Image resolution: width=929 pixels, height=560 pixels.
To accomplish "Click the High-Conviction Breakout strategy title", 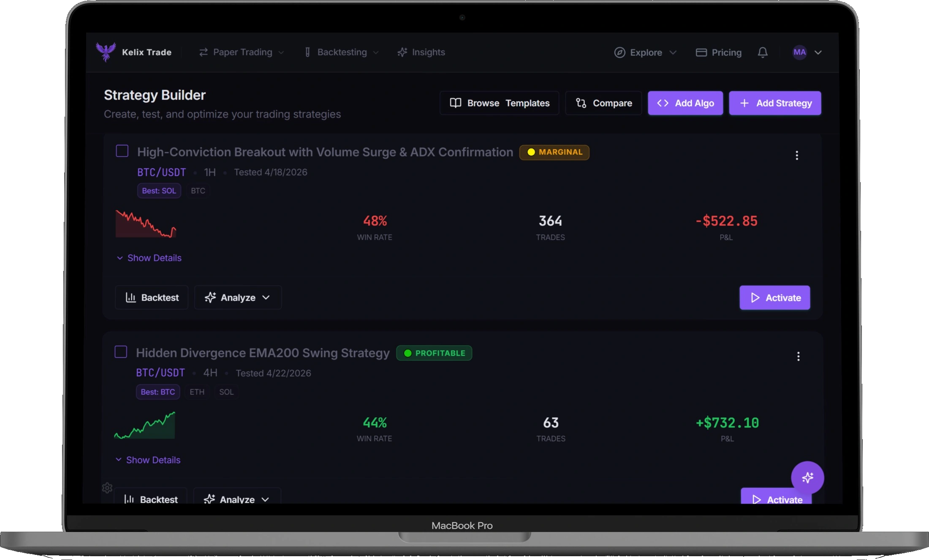I will coord(325,152).
